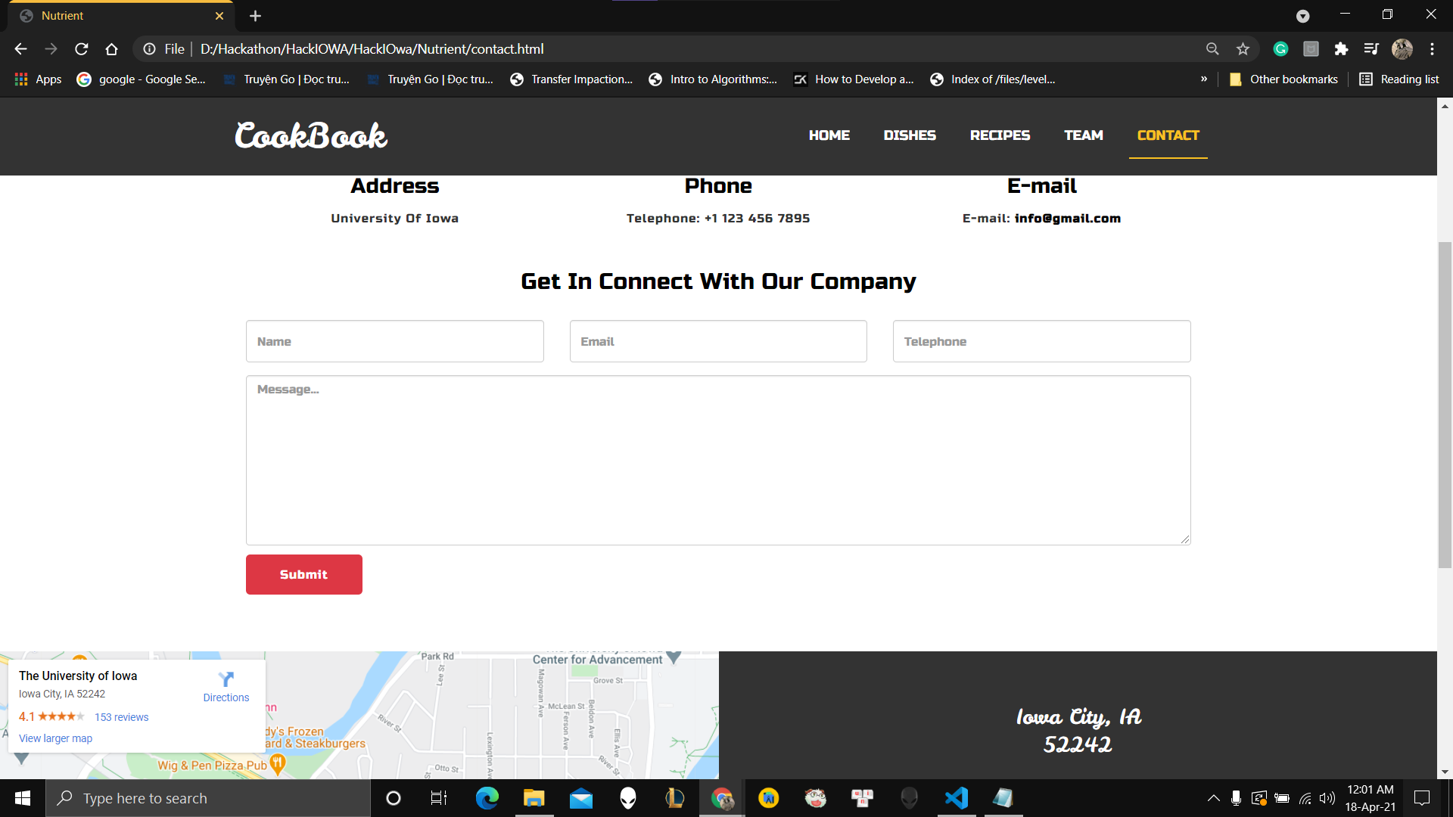Image resolution: width=1453 pixels, height=817 pixels.
Task: Show hidden system tray icons
Action: tap(1213, 798)
